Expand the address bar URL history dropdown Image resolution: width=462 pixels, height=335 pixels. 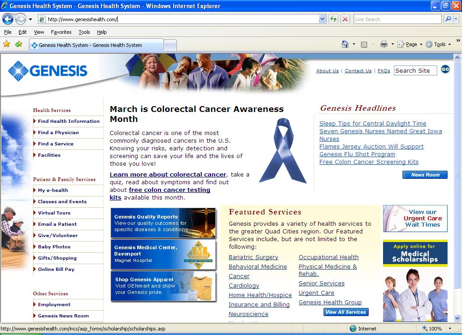coord(322,19)
